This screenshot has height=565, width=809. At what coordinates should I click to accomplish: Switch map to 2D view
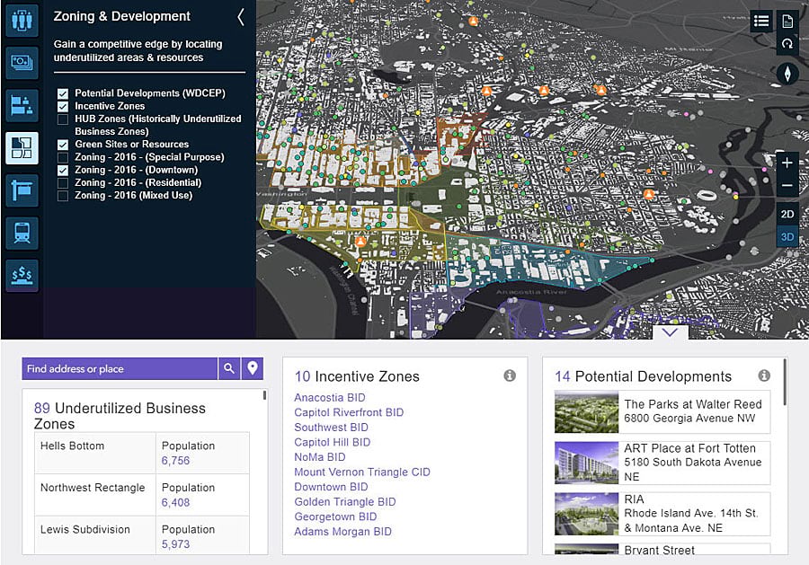[787, 214]
